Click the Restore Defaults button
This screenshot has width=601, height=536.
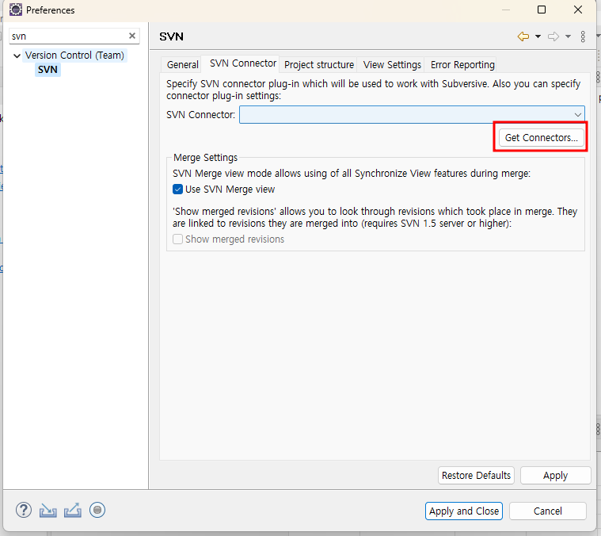476,476
